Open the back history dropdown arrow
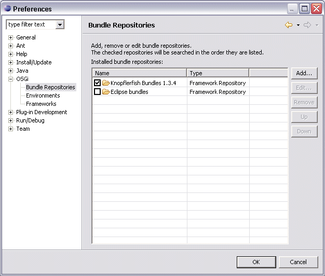The image size is (325, 276). (298, 25)
